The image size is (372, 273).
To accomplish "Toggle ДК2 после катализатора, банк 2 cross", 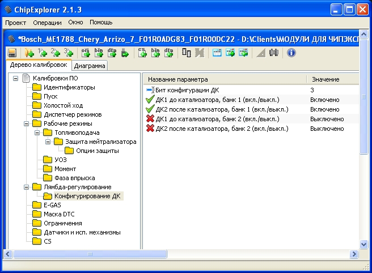I will (x=150, y=129).
